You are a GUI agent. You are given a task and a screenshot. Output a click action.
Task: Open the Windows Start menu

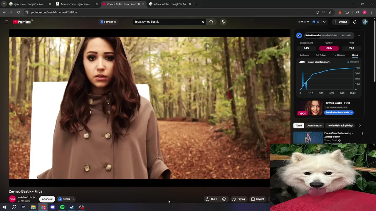tap(4, 207)
